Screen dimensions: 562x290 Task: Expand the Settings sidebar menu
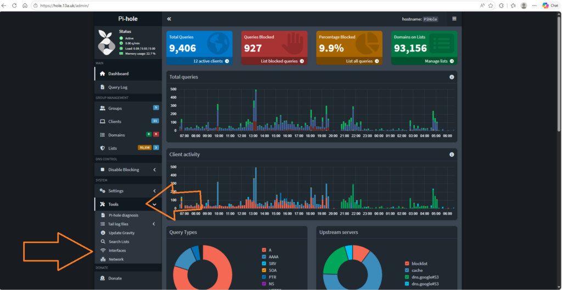(x=128, y=191)
